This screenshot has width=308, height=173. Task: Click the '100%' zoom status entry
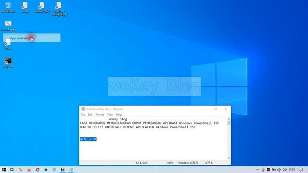[x=170, y=163]
